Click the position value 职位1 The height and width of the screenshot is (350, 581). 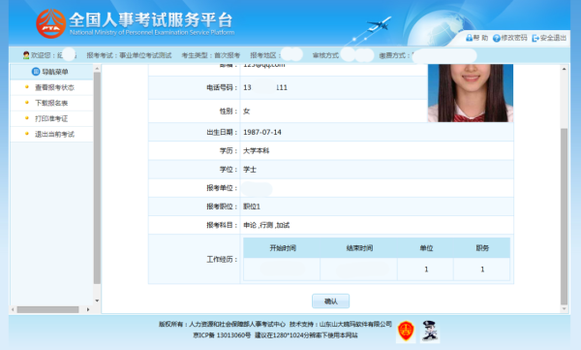coord(252,207)
